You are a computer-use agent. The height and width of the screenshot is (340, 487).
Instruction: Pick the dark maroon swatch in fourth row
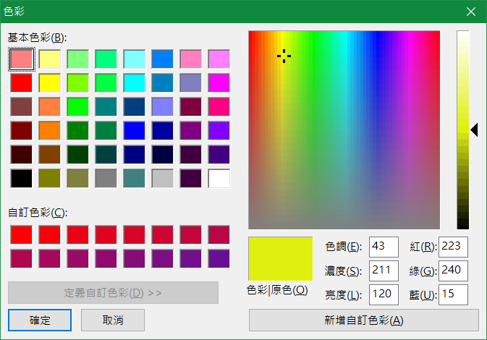22,131
